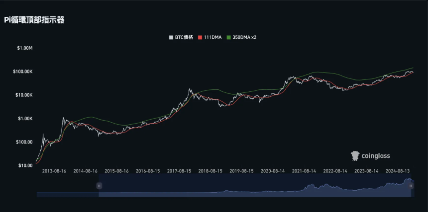428x212 pixels.
Task: Click the $1.00M y-axis label
Action: [x=25, y=48]
